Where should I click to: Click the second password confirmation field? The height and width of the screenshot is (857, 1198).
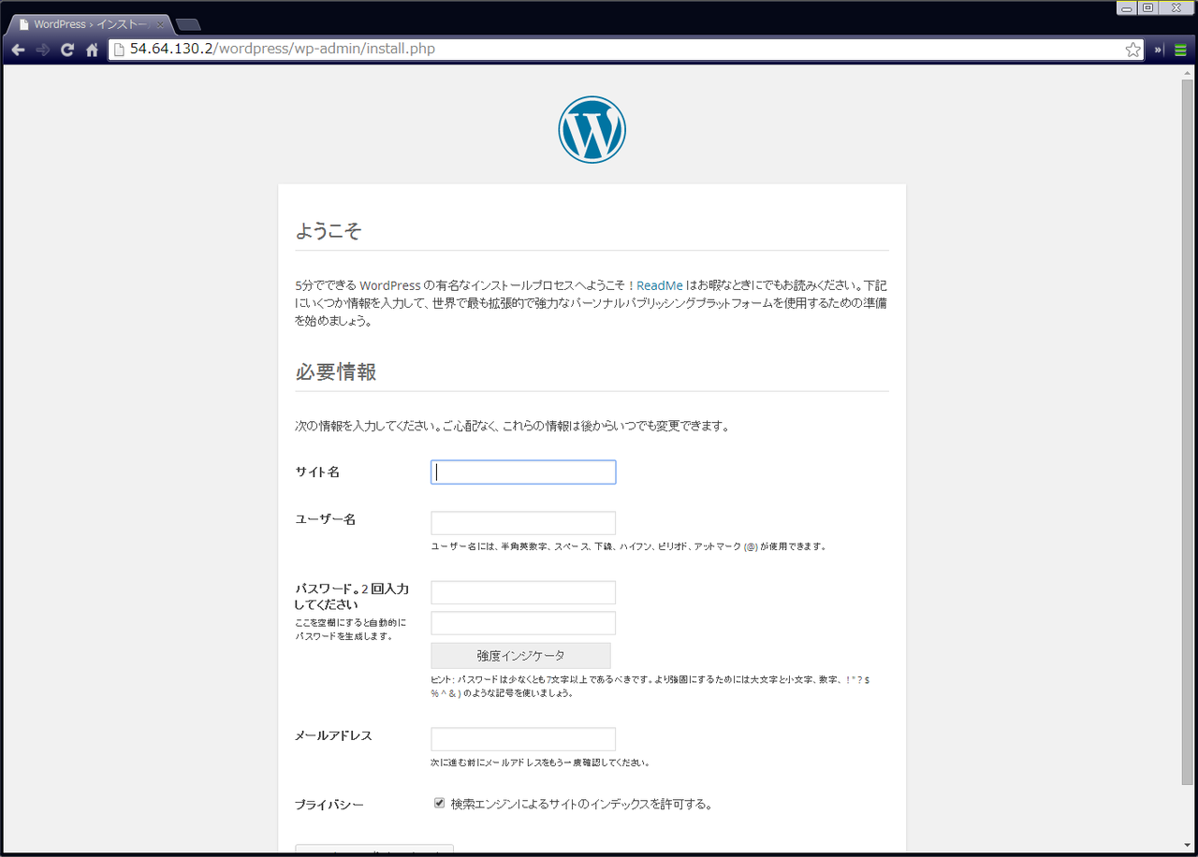click(x=523, y=623)
